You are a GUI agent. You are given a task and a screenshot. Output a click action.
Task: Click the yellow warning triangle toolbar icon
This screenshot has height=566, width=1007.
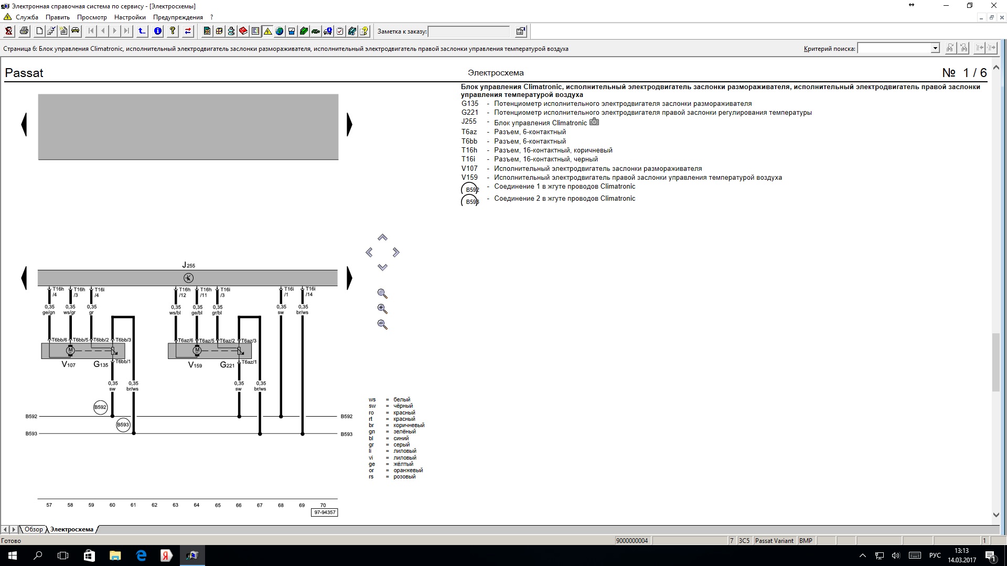pos(267,31)
